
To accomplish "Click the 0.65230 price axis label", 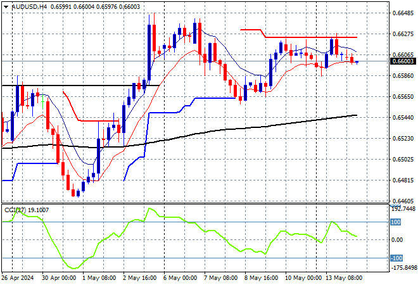I will point(403,138).
